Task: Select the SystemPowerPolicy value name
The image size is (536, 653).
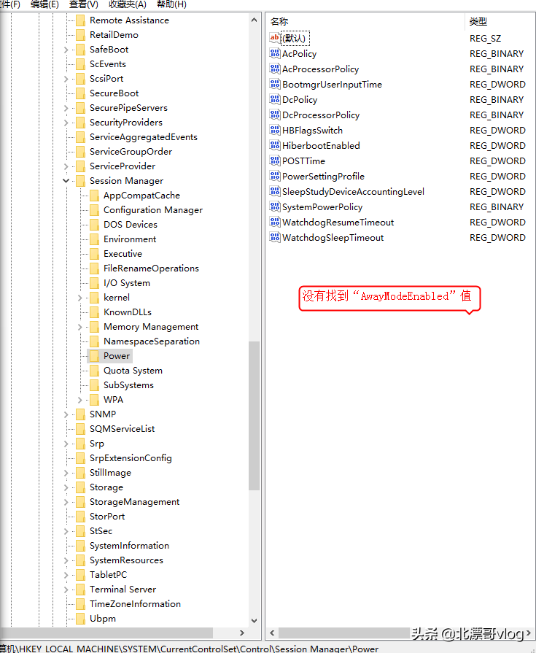Action: point(322,206)
